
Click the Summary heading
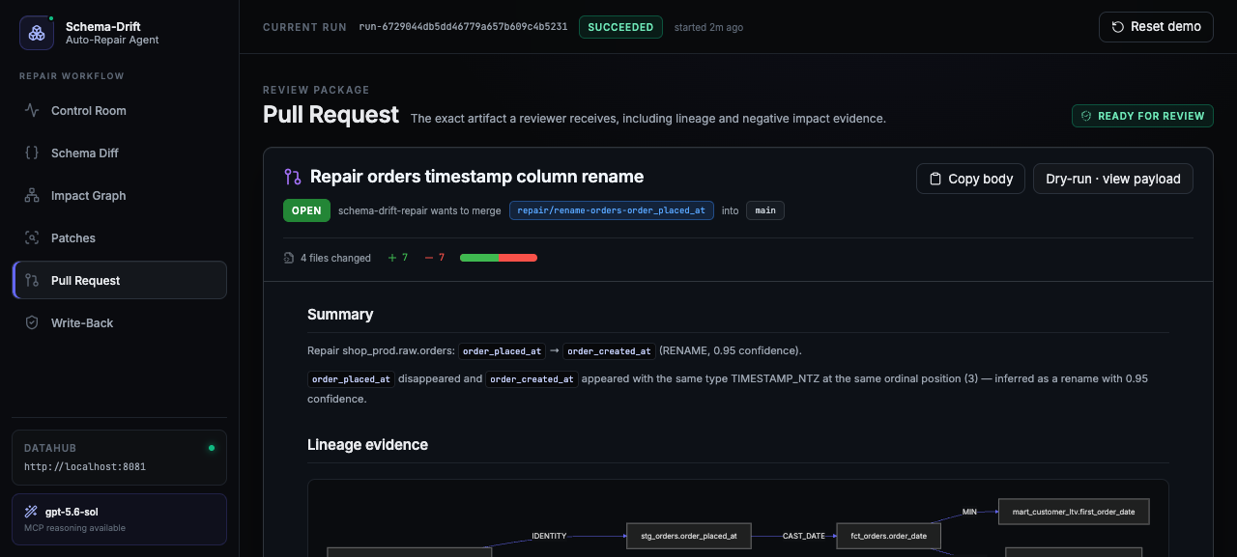tap(340, 315)
